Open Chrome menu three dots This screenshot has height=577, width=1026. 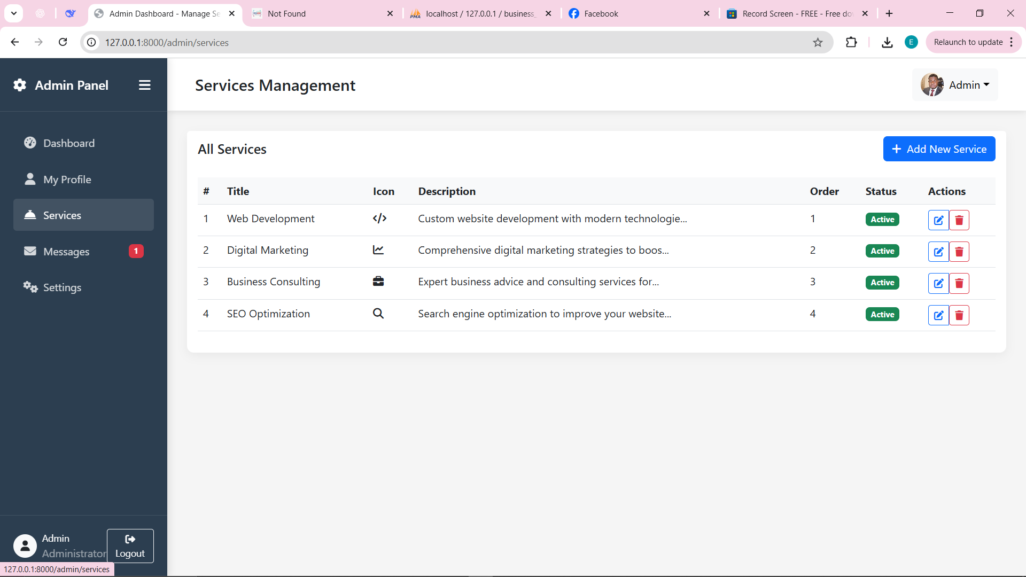pos(1012,43)
